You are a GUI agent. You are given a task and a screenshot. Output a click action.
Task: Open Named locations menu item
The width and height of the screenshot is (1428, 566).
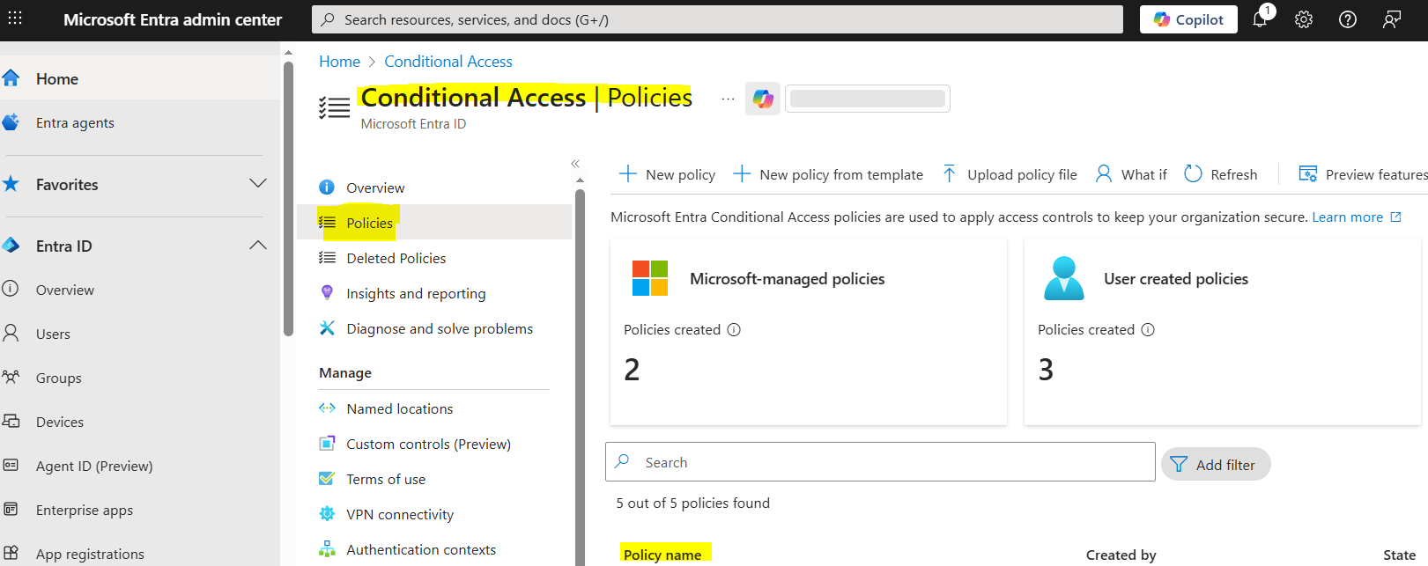tap(399, 408)
